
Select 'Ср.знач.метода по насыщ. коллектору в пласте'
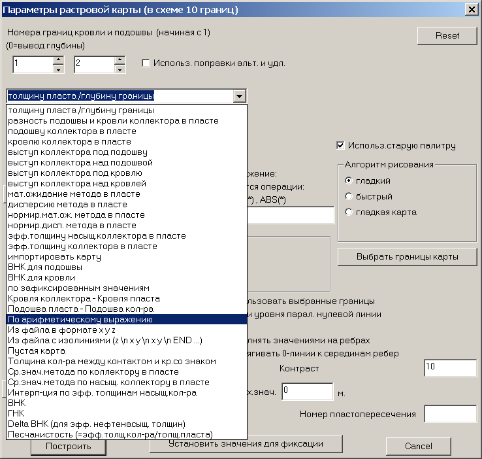[x=127, y=382]
